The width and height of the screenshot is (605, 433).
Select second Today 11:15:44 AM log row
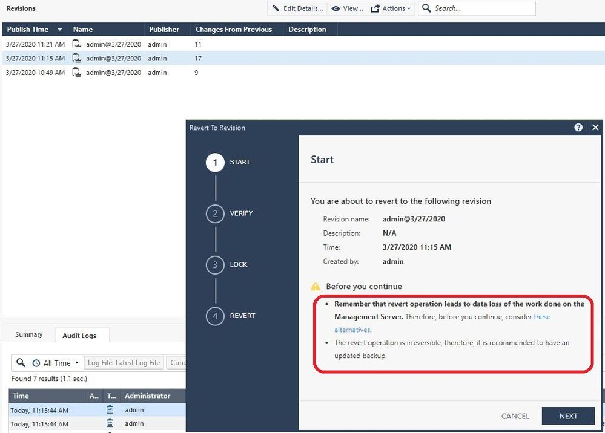tap(98, 423)
